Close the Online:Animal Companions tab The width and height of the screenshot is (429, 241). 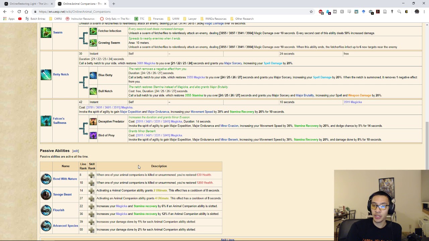105,4
